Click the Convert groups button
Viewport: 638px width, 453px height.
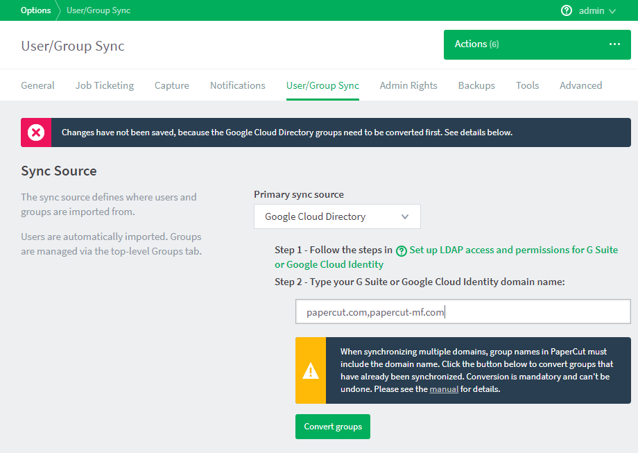click(333, 427)
